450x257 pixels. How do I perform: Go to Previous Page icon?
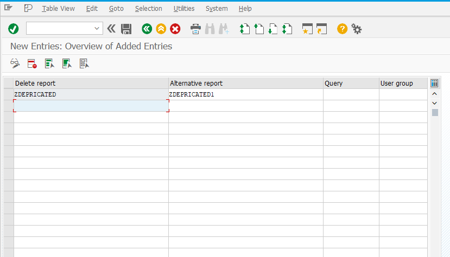[259, 29]
